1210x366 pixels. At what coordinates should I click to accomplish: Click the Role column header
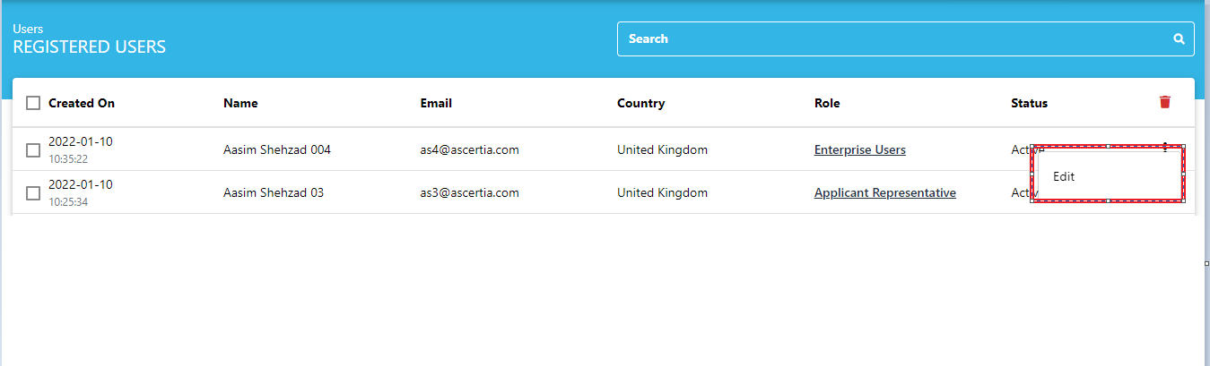[827, 103]
